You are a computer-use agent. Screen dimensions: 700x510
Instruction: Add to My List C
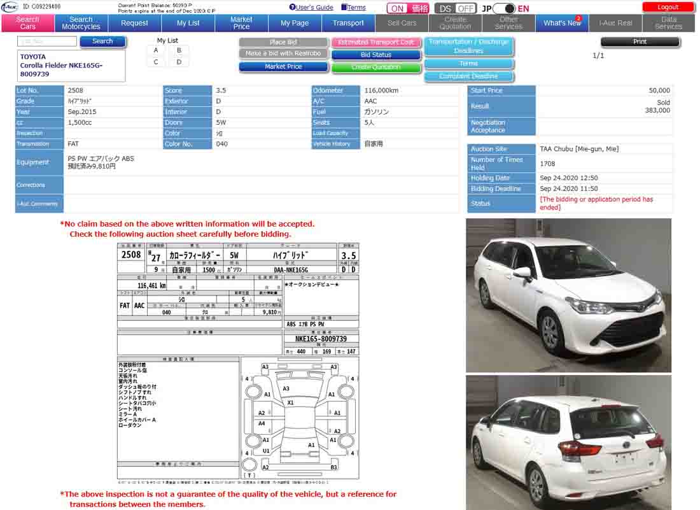tap(156, 62)
